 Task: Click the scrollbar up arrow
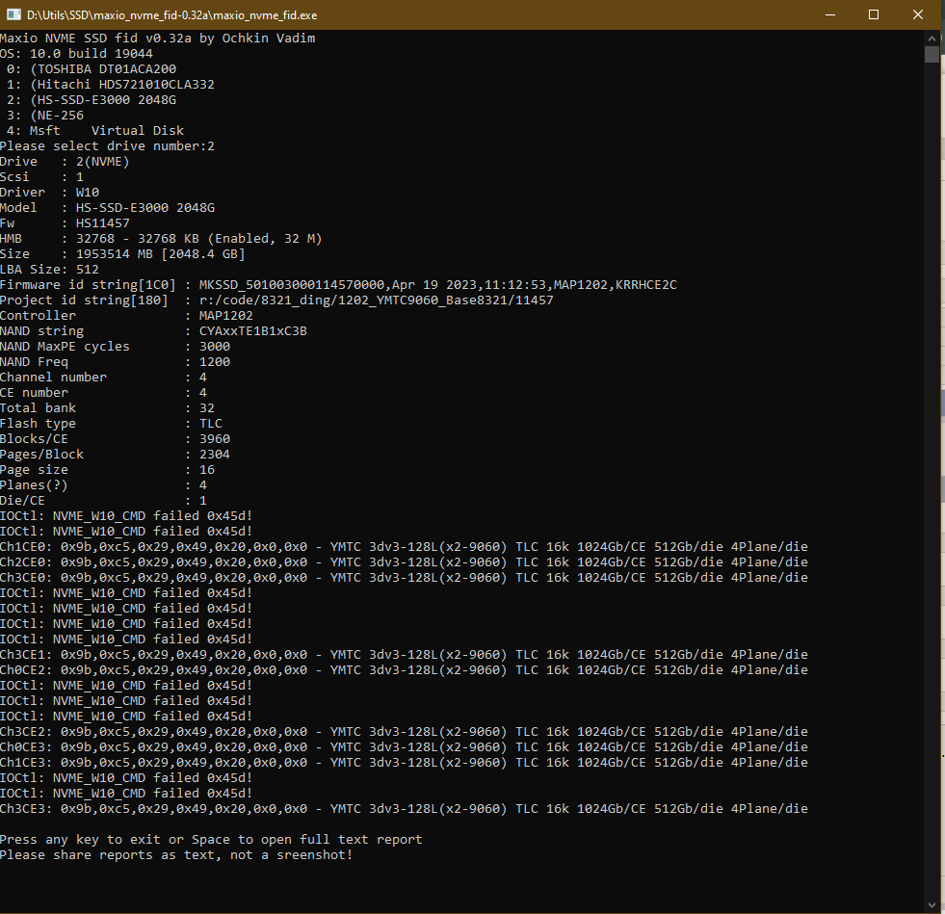932,38
